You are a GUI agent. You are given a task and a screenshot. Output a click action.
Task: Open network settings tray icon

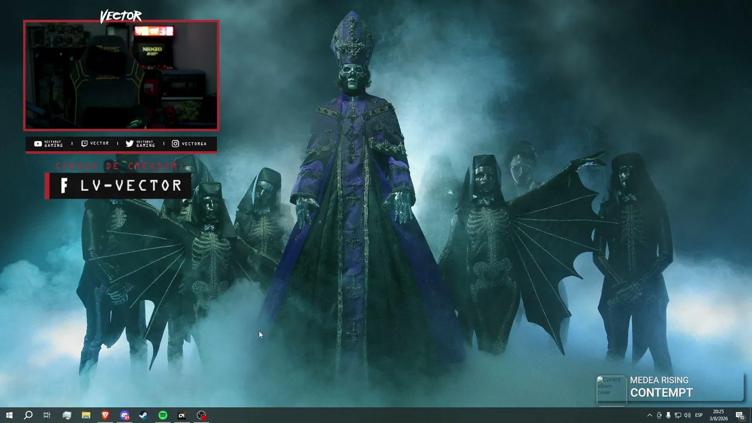coord(677,415)
